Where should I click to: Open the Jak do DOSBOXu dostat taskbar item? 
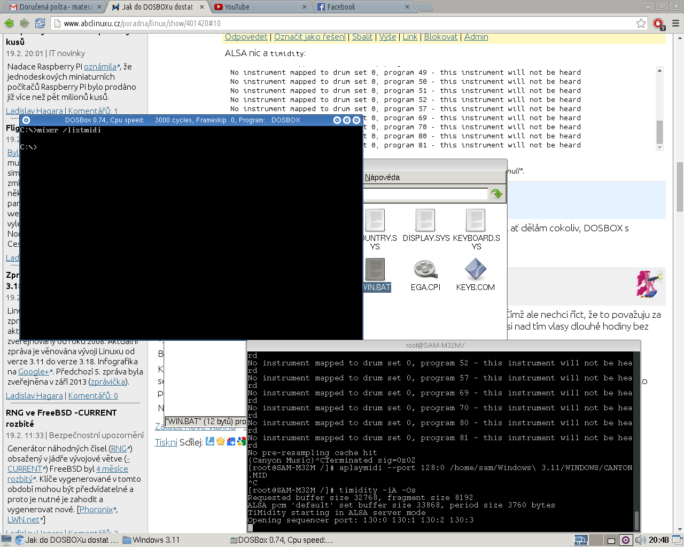67,540
